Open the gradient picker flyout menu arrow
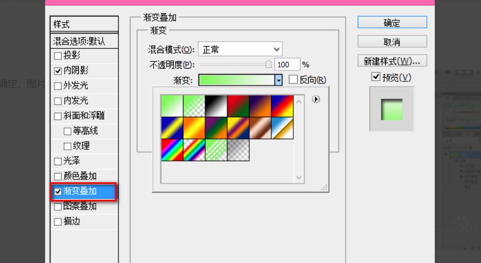This screenshot has width=481, height=263. click(316, 99)
